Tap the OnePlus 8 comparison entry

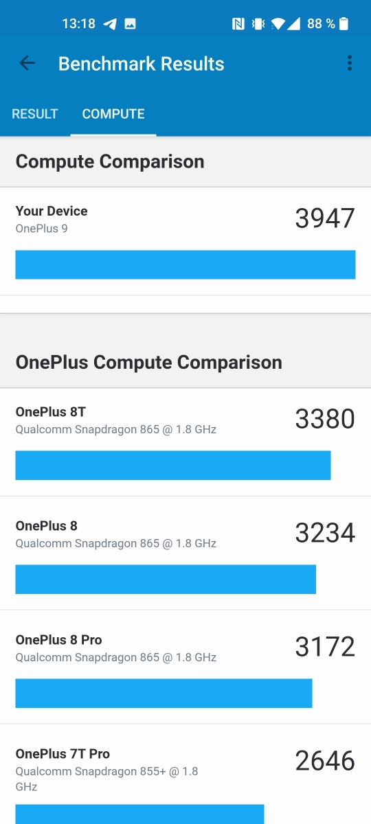coord(185,553)
